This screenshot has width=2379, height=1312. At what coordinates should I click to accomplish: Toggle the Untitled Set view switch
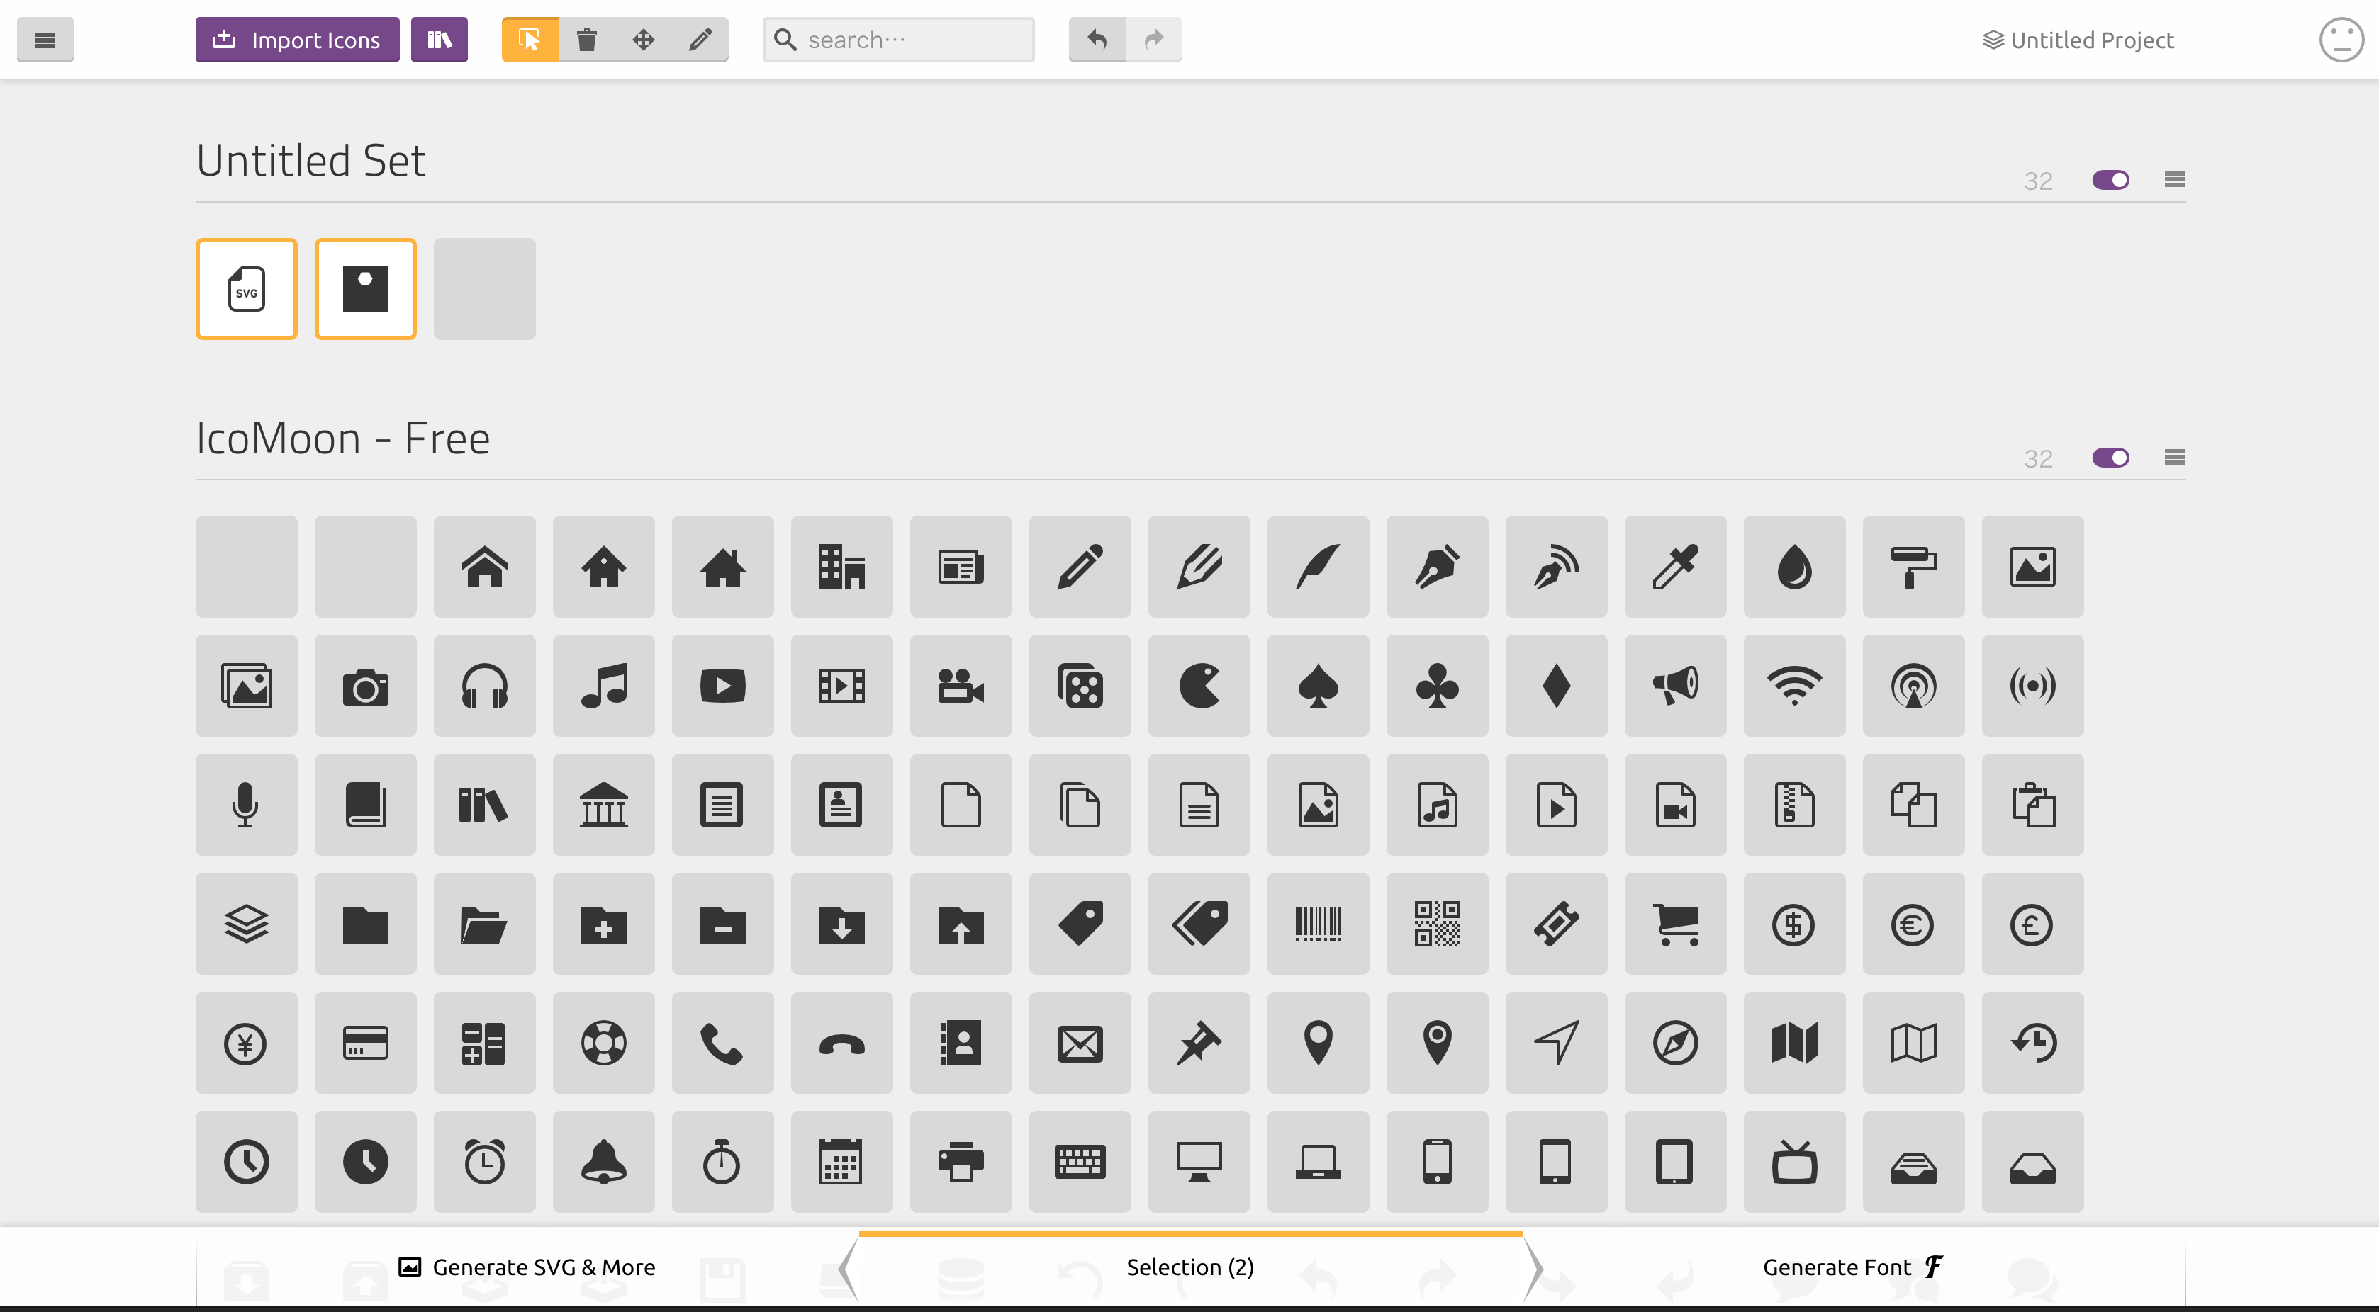2110,180
